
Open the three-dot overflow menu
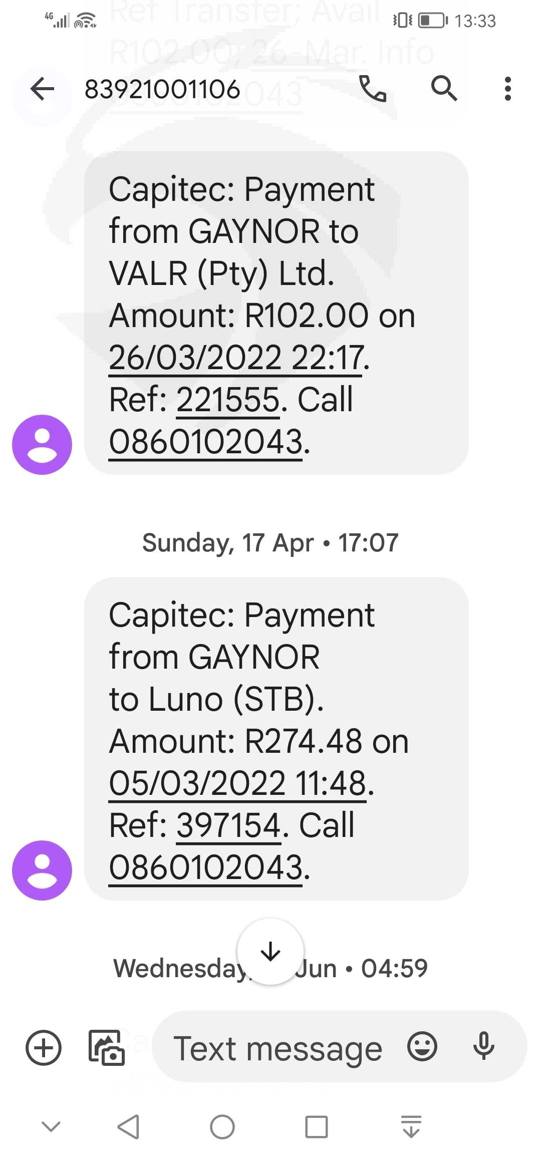[x=507, y=89]
